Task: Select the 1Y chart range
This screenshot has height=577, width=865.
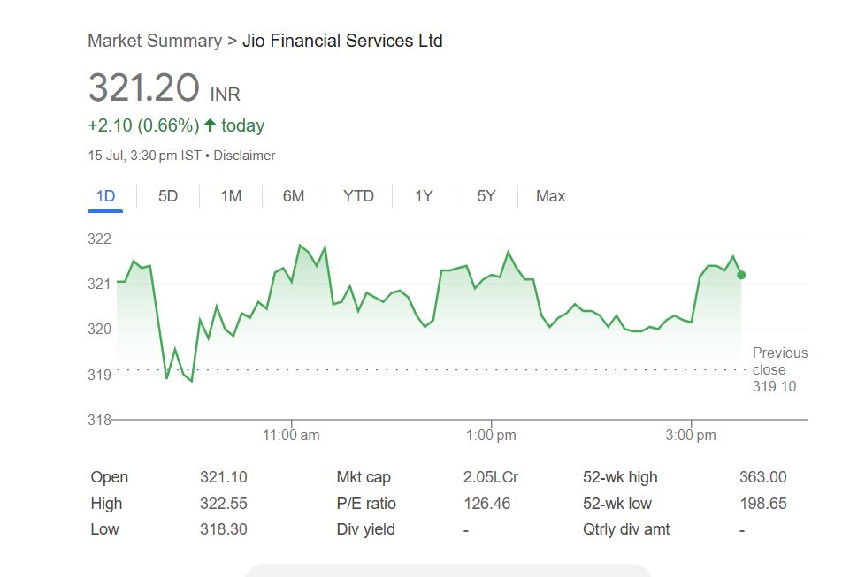Action: pyautogui.click(x=424, y=196)
